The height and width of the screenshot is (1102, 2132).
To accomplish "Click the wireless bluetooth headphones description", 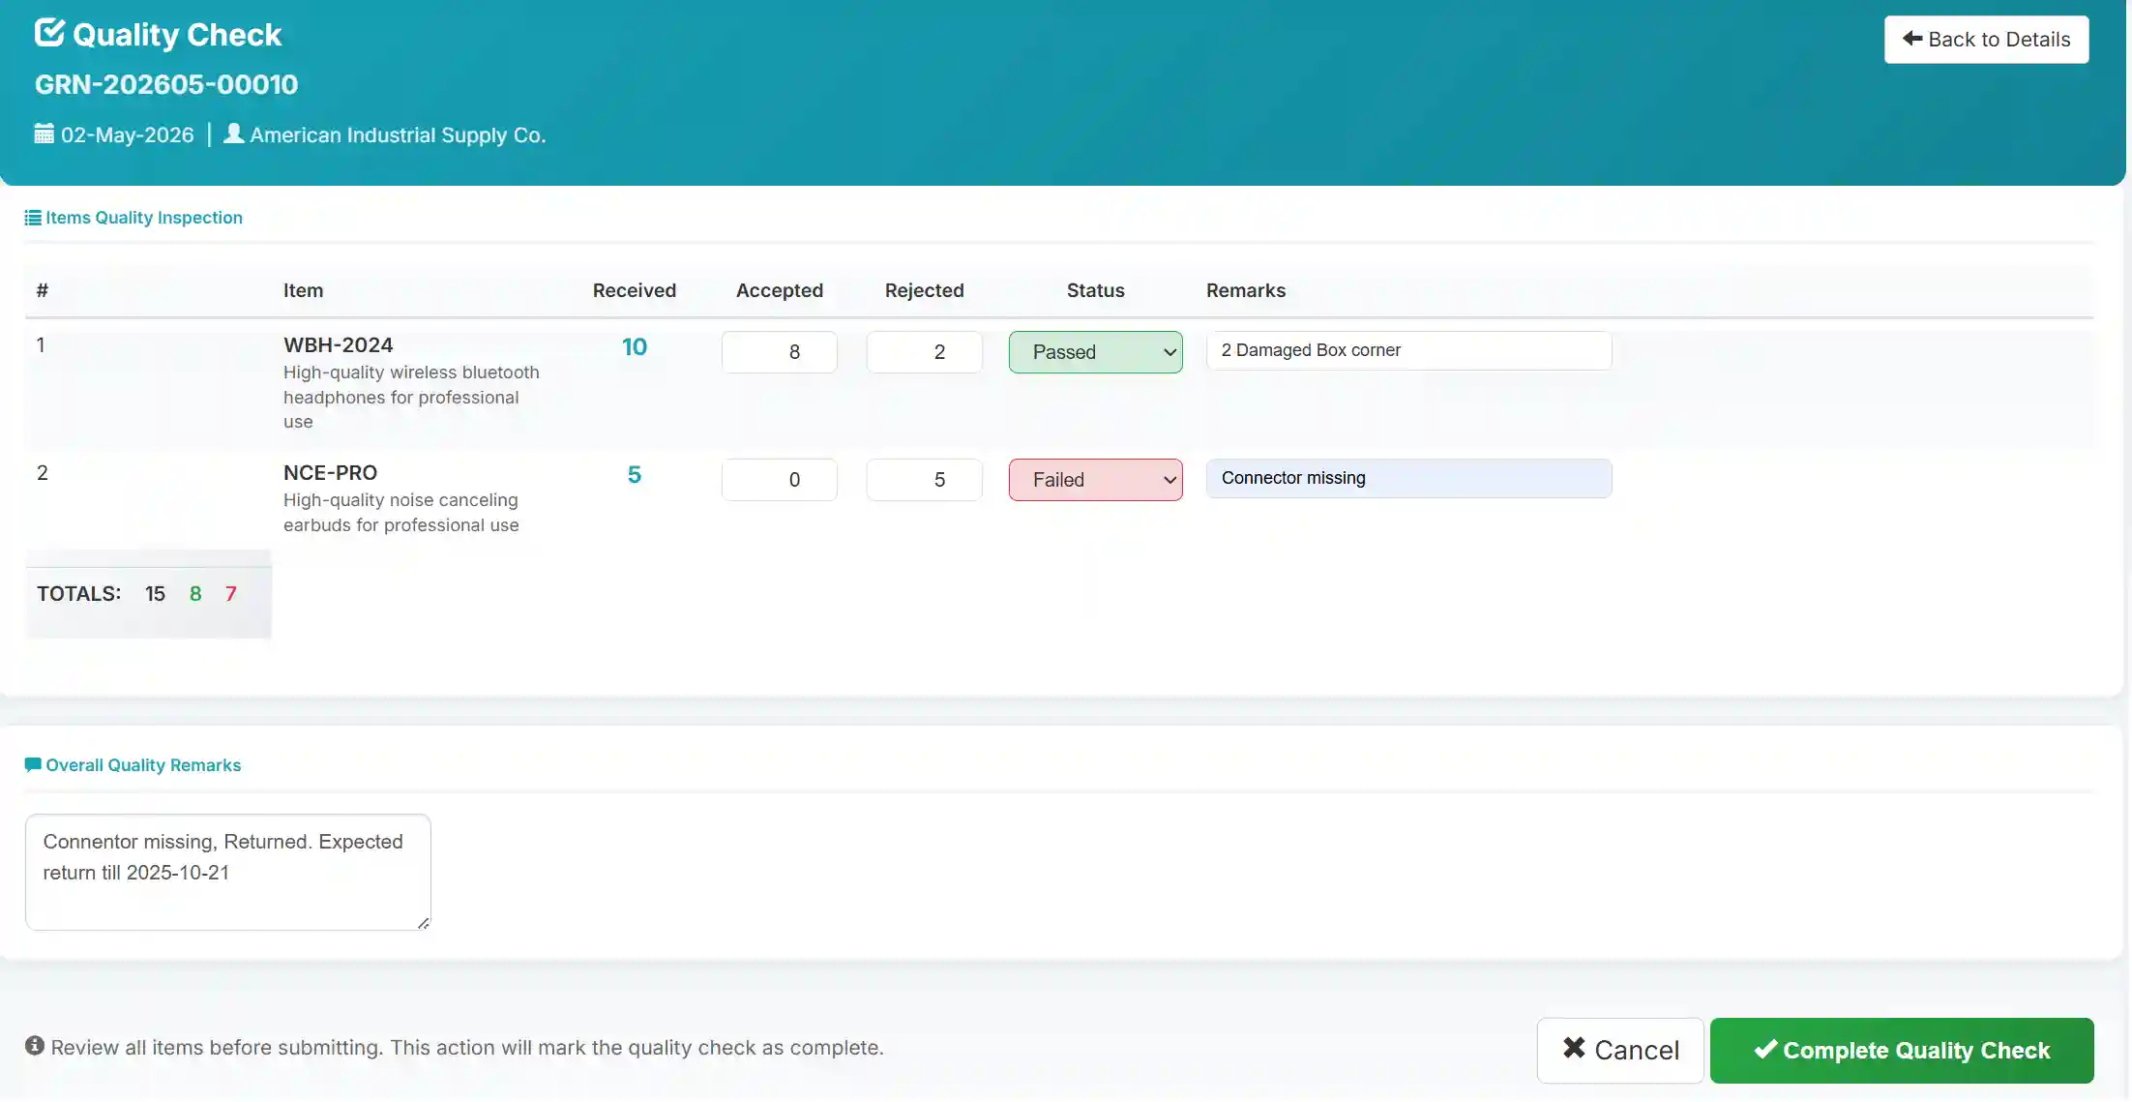I will click(411, 397).
